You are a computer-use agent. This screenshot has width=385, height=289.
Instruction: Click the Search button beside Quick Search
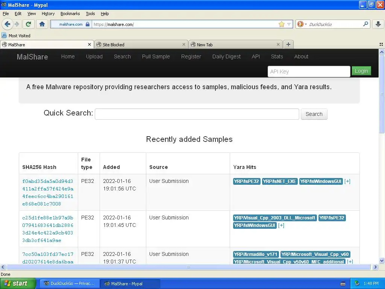tap(314, 114)
